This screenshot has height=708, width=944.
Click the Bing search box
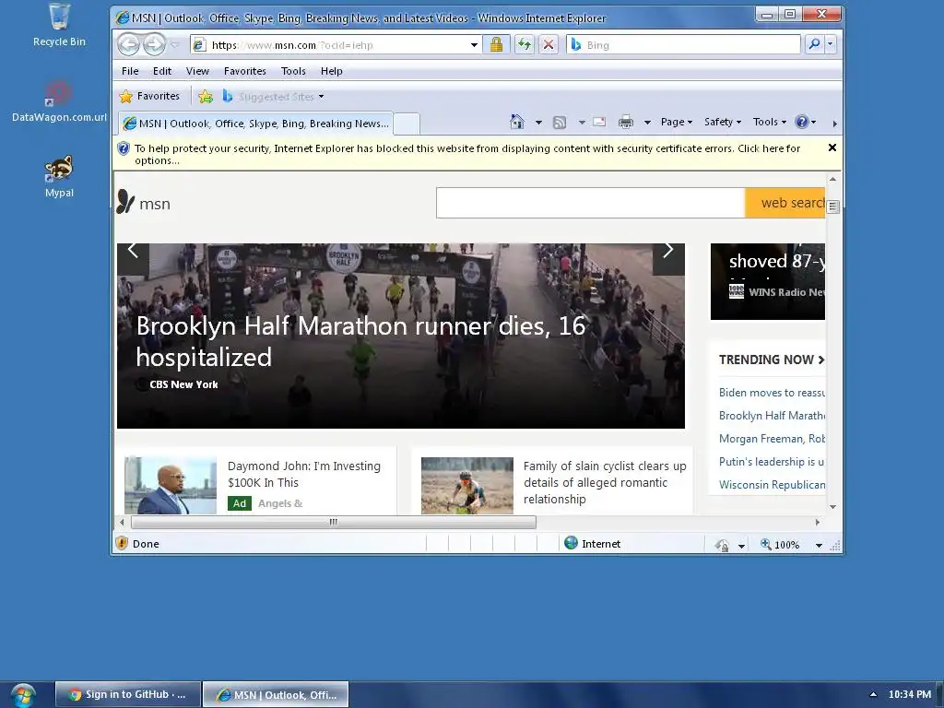[x=683, y=45]
